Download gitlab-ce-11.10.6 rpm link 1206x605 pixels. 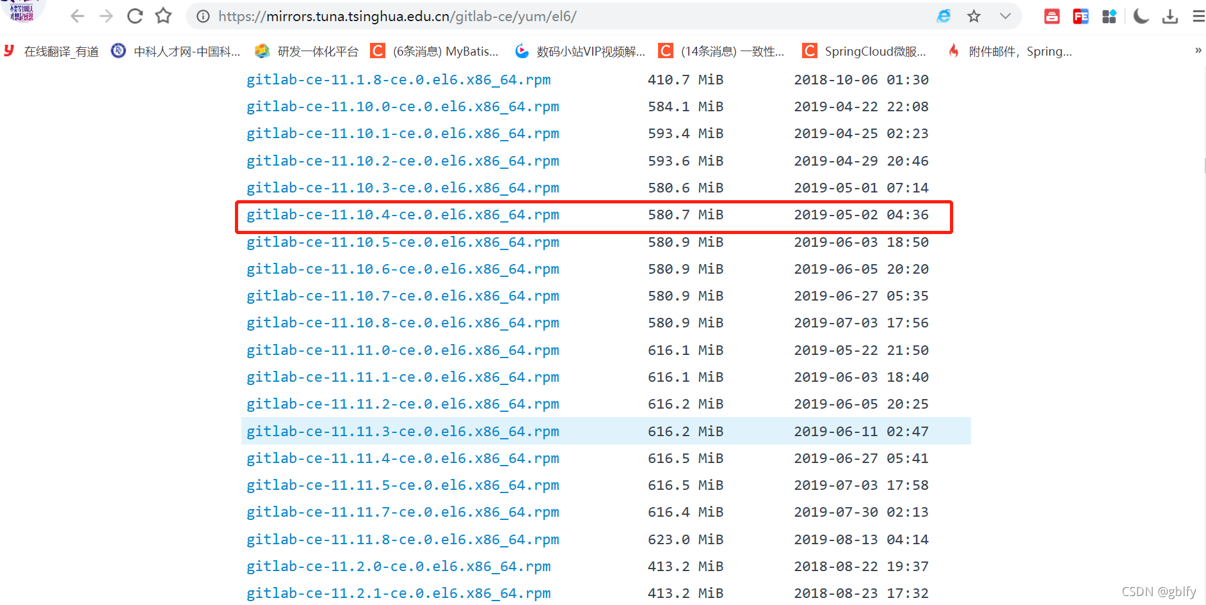click(x=403, y=269)
